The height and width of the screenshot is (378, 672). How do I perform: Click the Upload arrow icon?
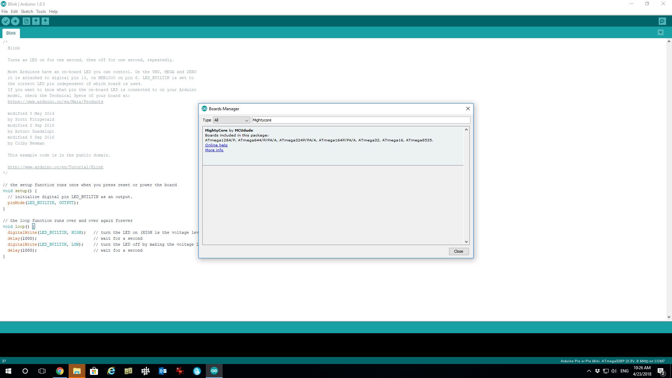pyautogui.click(x=15, y=21)
